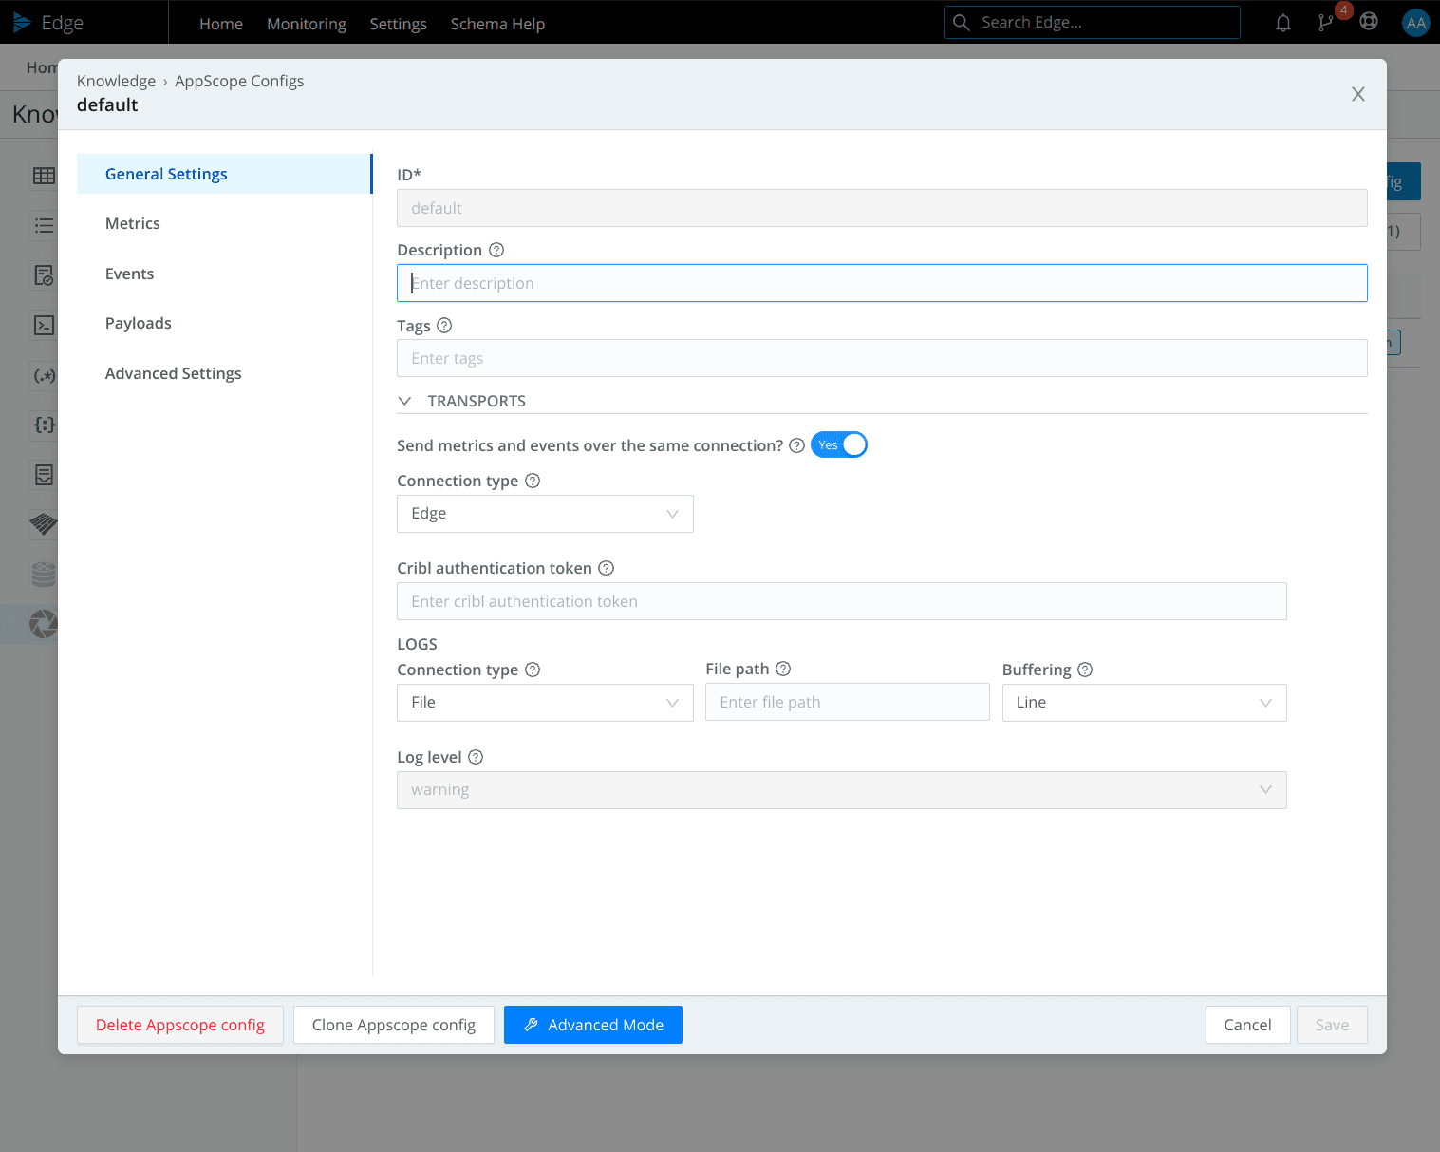Click the Tags help question icon

(x=444, y=326)
